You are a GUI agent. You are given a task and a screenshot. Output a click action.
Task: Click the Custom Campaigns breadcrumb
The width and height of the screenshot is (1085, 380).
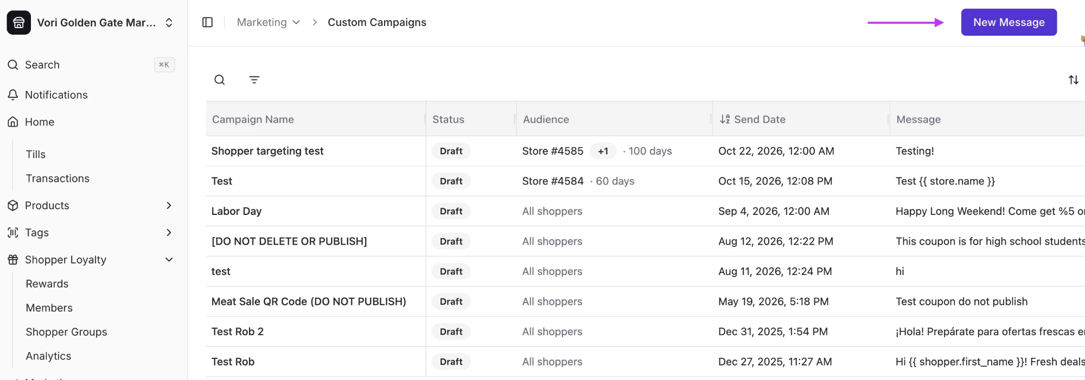[x=377, y=22]
